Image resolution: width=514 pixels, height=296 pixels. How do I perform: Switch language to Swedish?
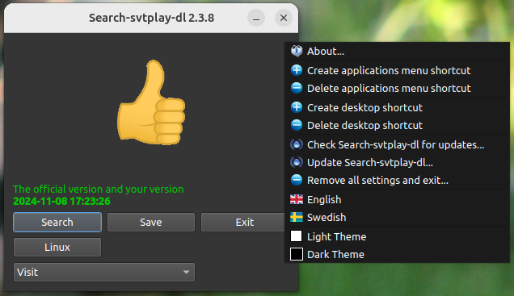tap(398, 217)
